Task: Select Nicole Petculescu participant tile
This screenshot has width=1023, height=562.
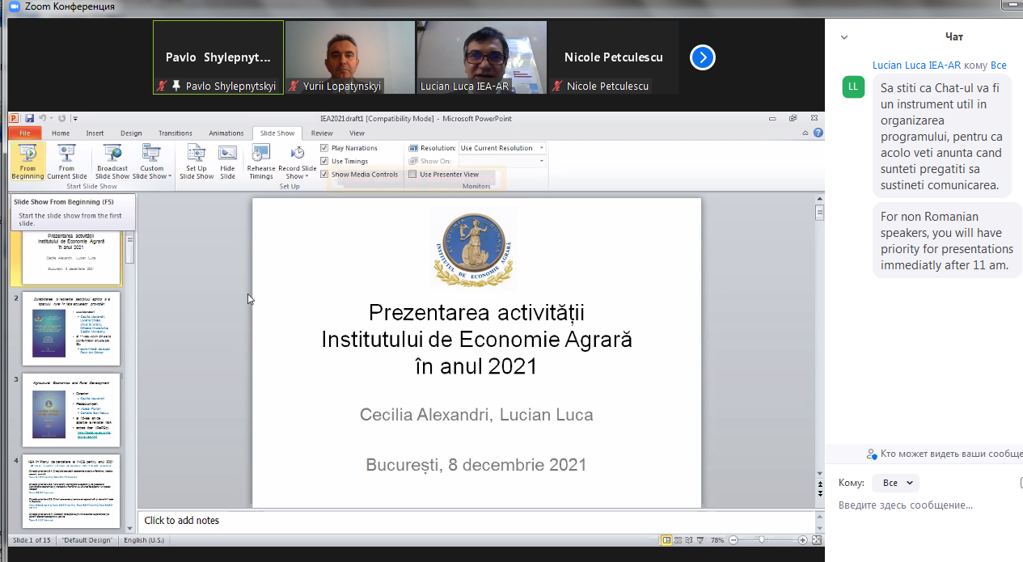Action: pos(614,57)
